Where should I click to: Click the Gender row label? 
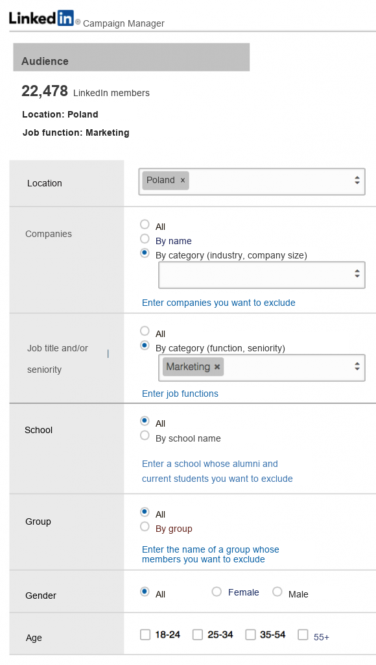[41, 596]
